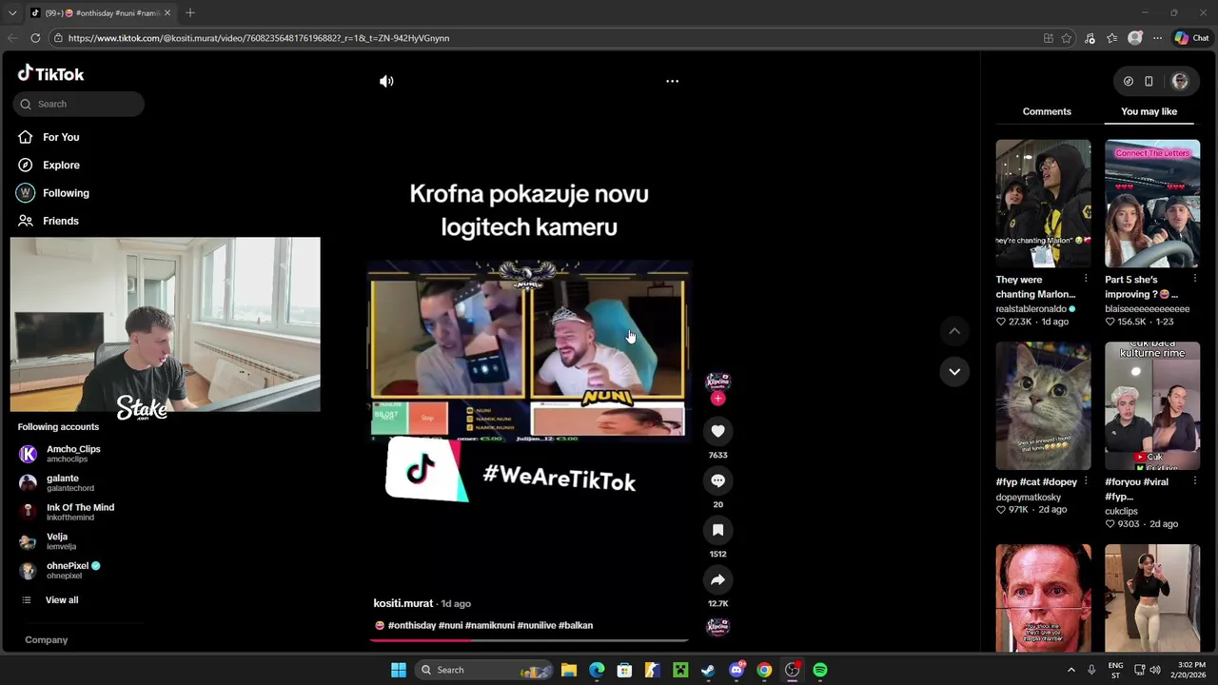This screenshot has width=1218, height=685.
Task: Open the tab search dropdown arrow
Action: coord(12,12)
